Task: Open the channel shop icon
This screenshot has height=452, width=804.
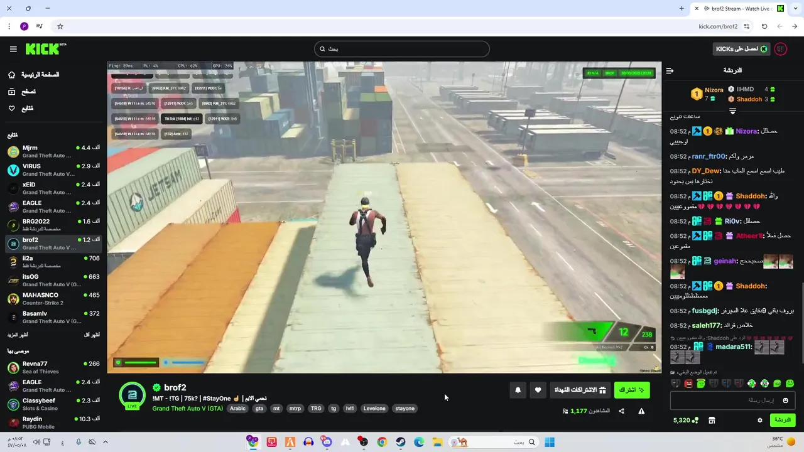Action: (712, 421)
